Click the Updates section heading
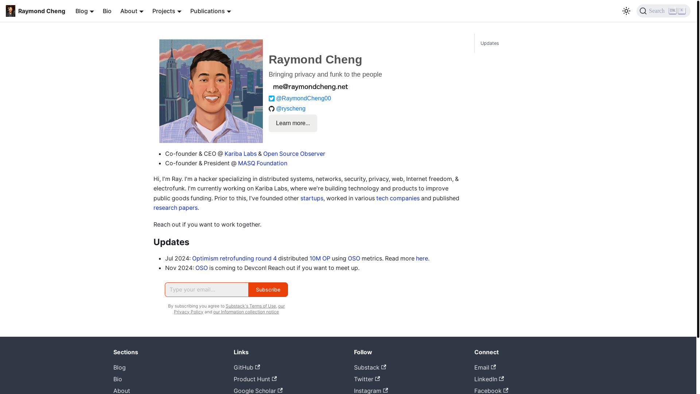Screen dimensions: 700x394 [171, 242]
